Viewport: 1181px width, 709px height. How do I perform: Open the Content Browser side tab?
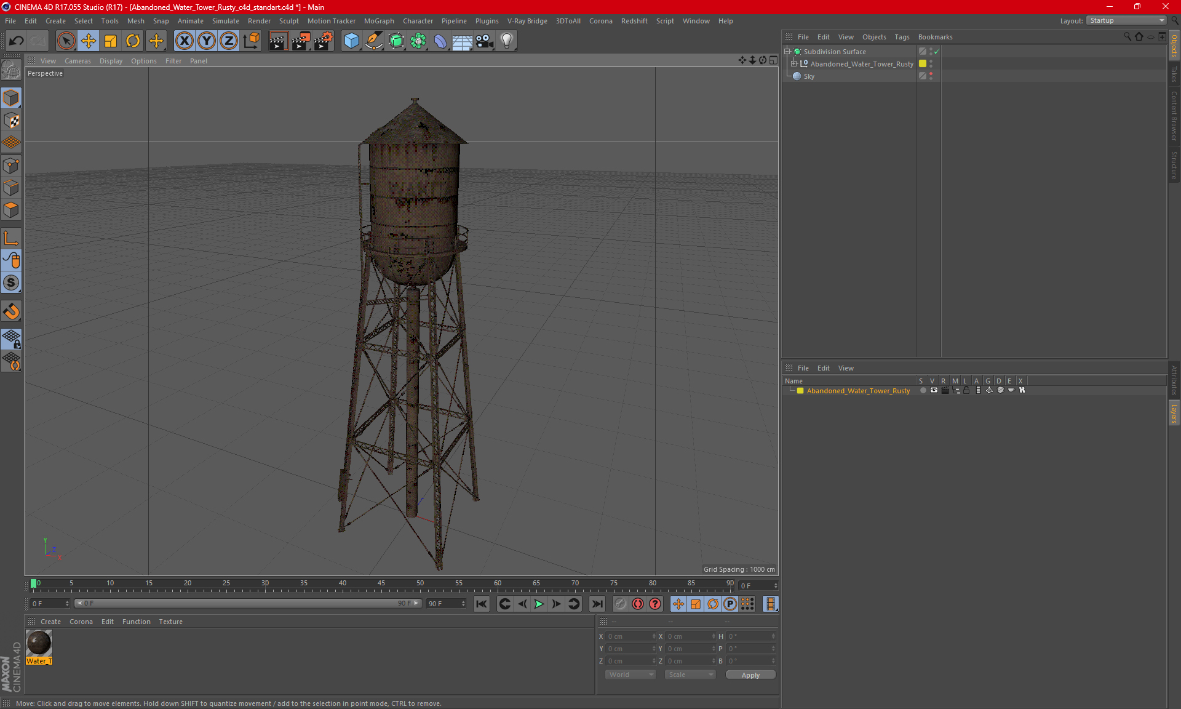[1174, 116]
